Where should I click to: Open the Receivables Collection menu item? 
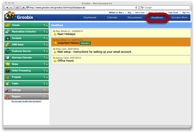click(26, 32)
